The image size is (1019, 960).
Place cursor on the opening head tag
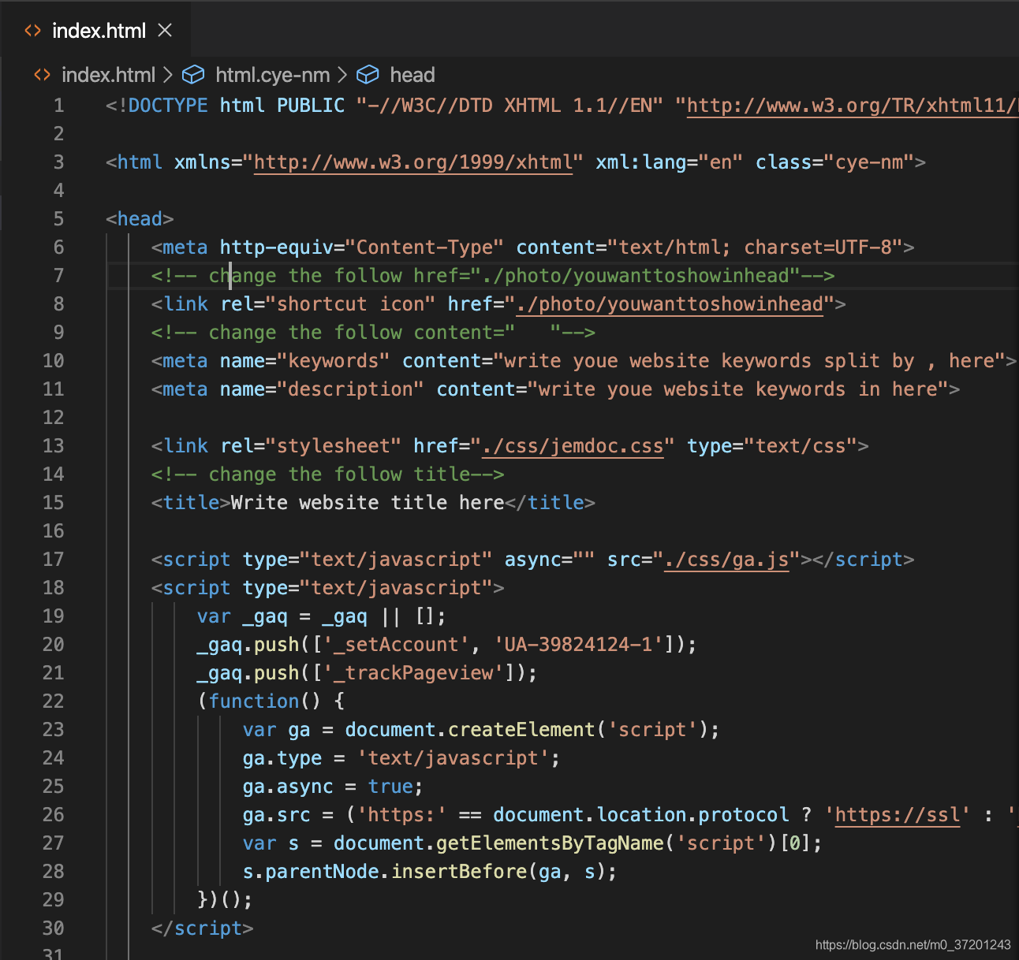(140, 219)
